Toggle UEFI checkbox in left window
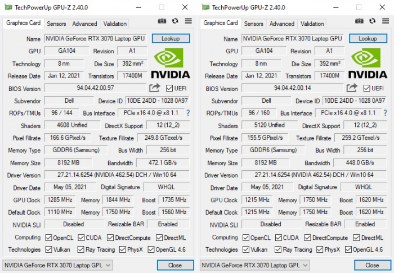394x273 pixels. pos(169,88)
